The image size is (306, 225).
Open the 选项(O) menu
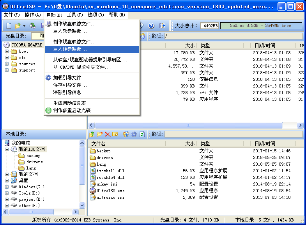point(96,15)
